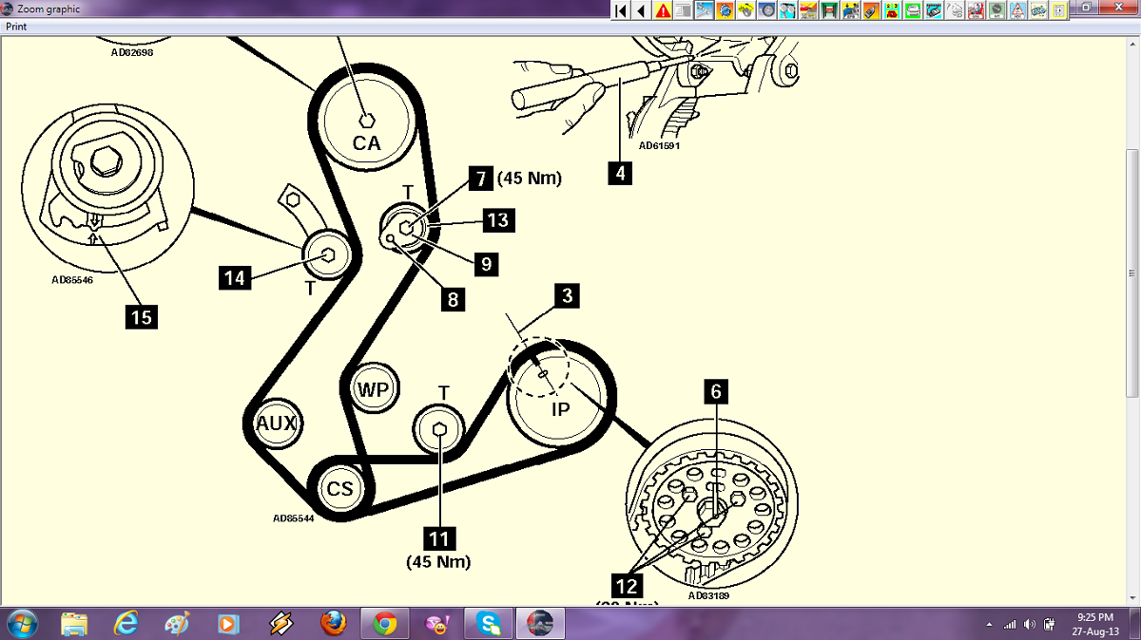Viewport: 1141px width, 640px height.
Task: Click the volume speaker tray icon
Action: 1030,625
